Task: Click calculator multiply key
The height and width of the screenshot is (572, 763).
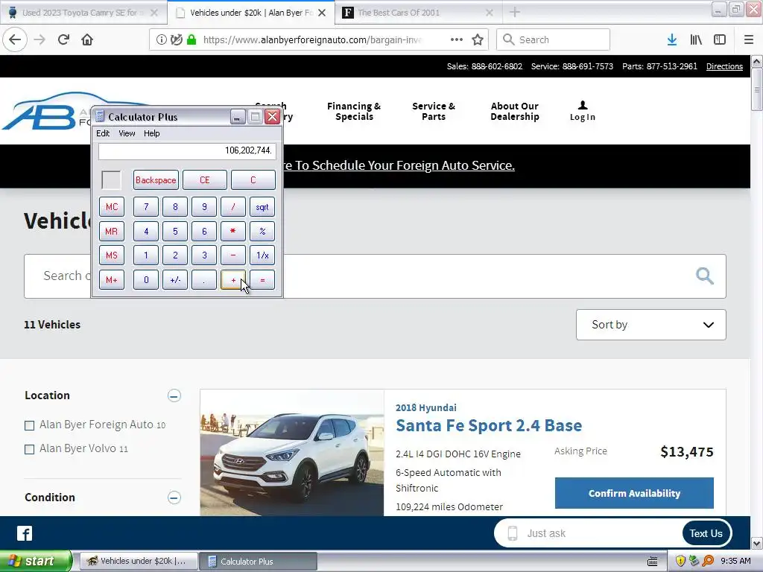Action: tap(233, 232)
